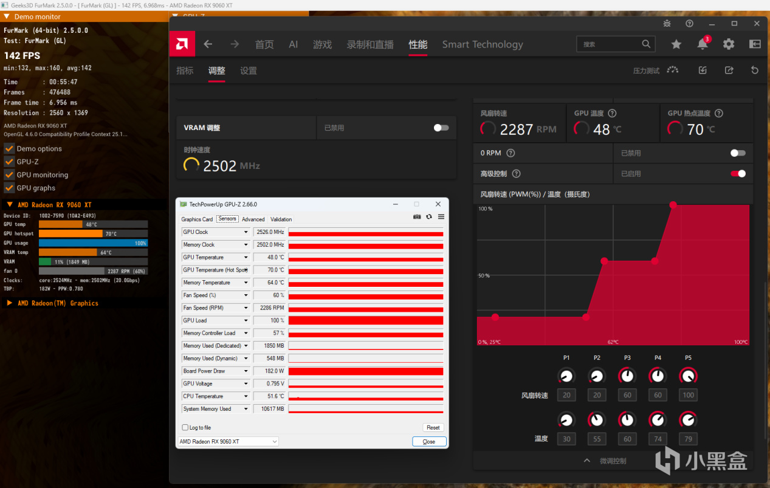Open info icon beside GPU 温度
This screenshot has height=488, width=770.
(612, 113)
